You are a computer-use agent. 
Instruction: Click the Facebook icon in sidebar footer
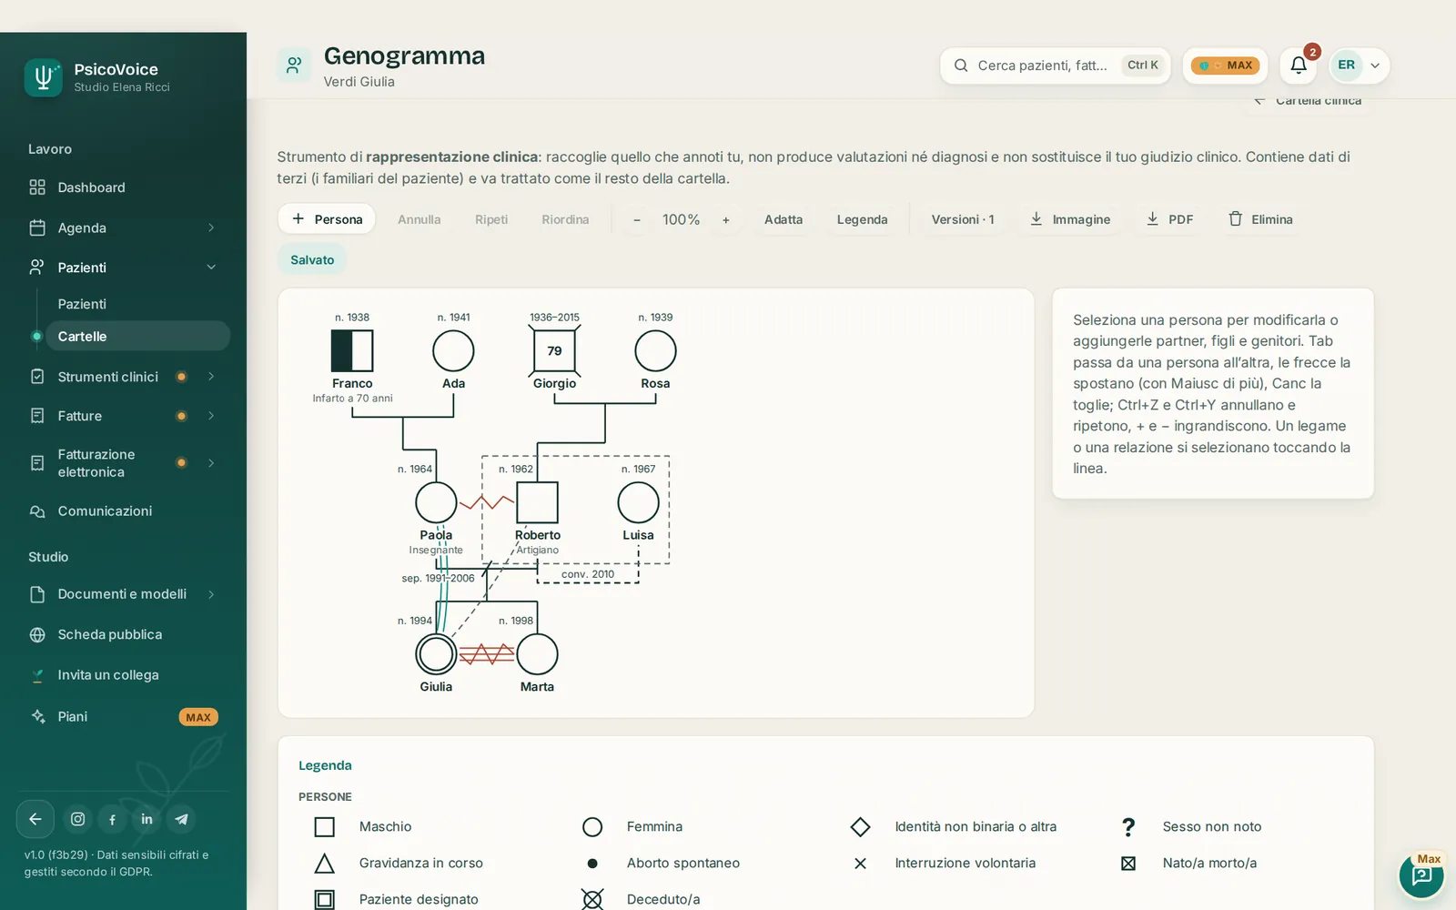[113, 819]
